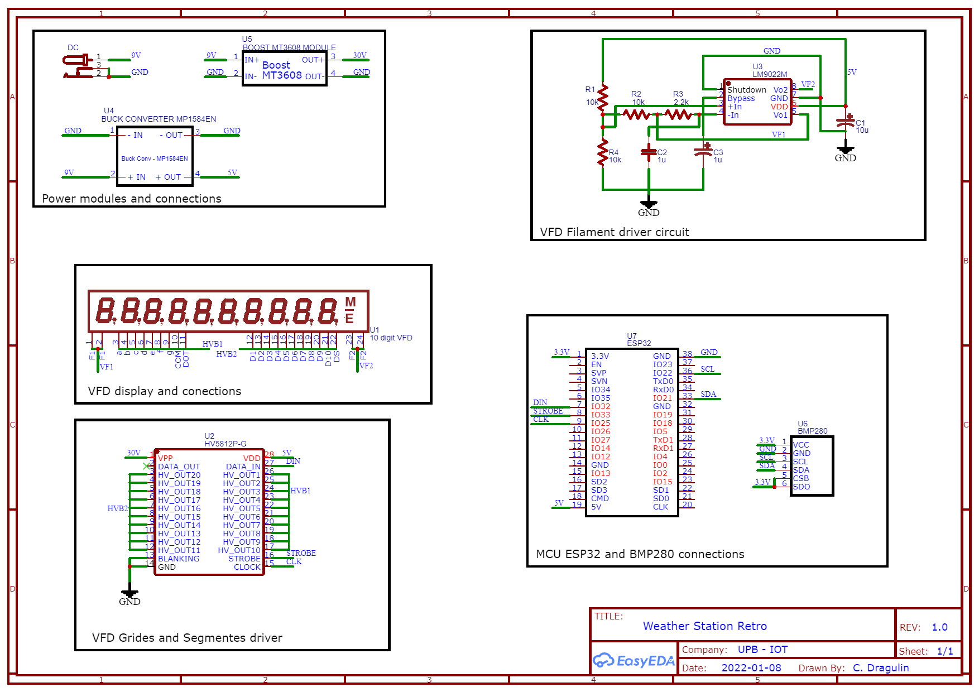979x692 pixels.
Task: Click the STROBE net label near ESP32
Action: (547, 411)
